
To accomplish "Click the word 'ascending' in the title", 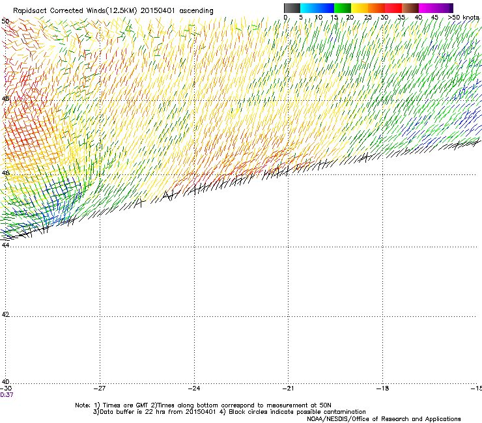I will point(196,11).
